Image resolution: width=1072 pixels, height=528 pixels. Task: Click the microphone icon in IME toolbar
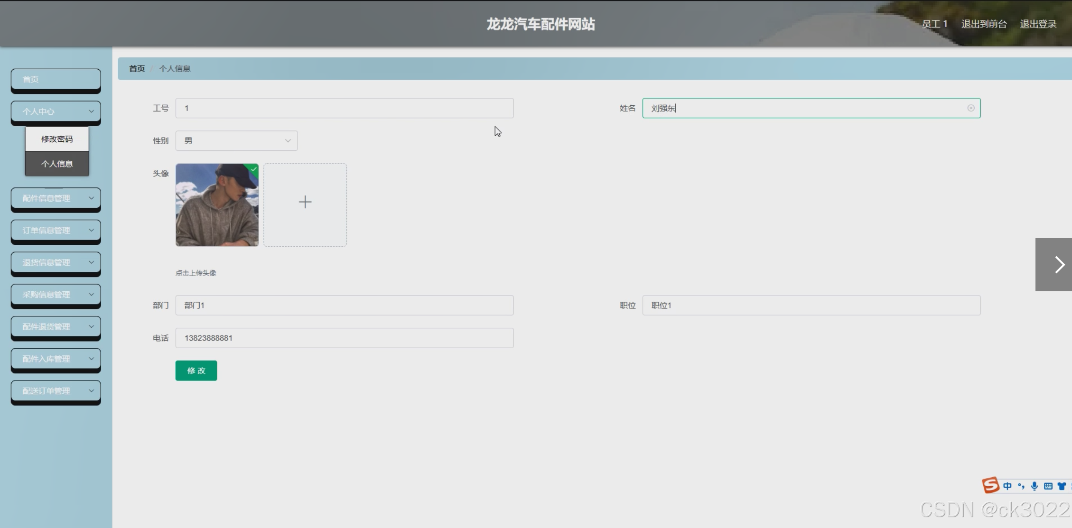pos(1035,486)
